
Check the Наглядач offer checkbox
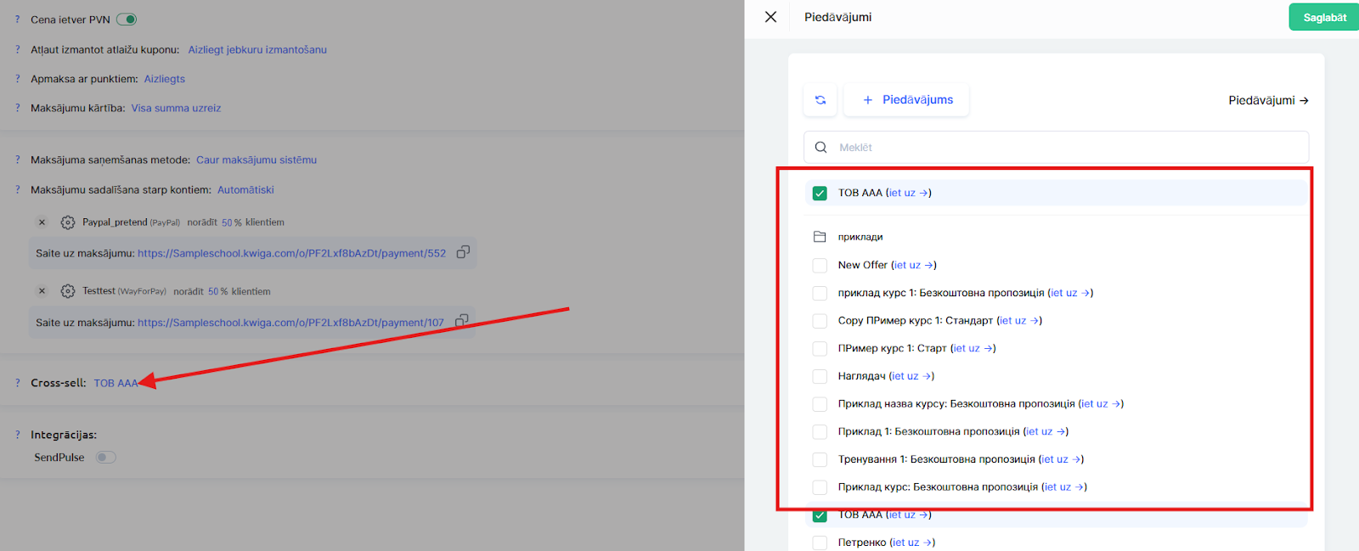tap(820, 376)
